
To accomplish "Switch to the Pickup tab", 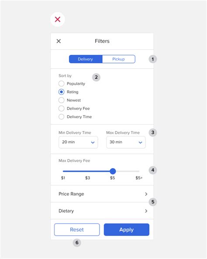I will point(119,59).
